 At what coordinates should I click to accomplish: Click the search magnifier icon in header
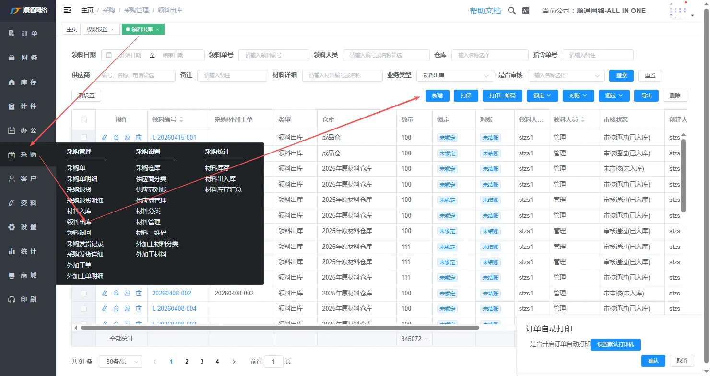pos(512,11)
